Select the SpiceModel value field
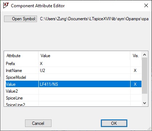The image size is (152, 131). 85,77
